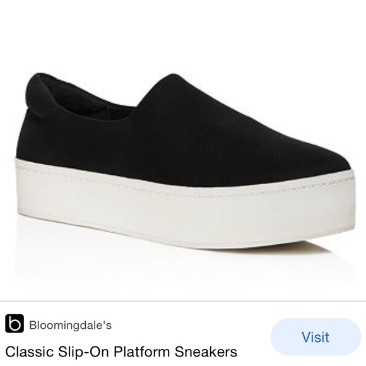Tap the stitched top edge of the white sole
The image size is (366, 366).
tap(184, 184)
